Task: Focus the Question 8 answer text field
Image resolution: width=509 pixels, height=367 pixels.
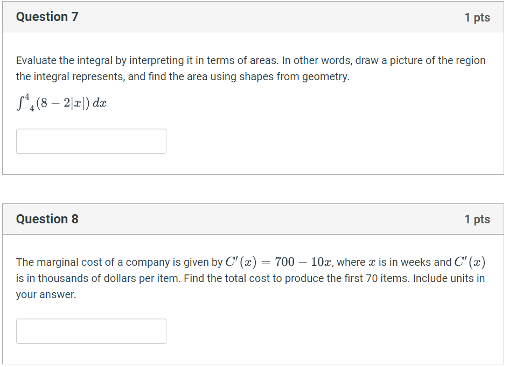Action: coord(91,331)
